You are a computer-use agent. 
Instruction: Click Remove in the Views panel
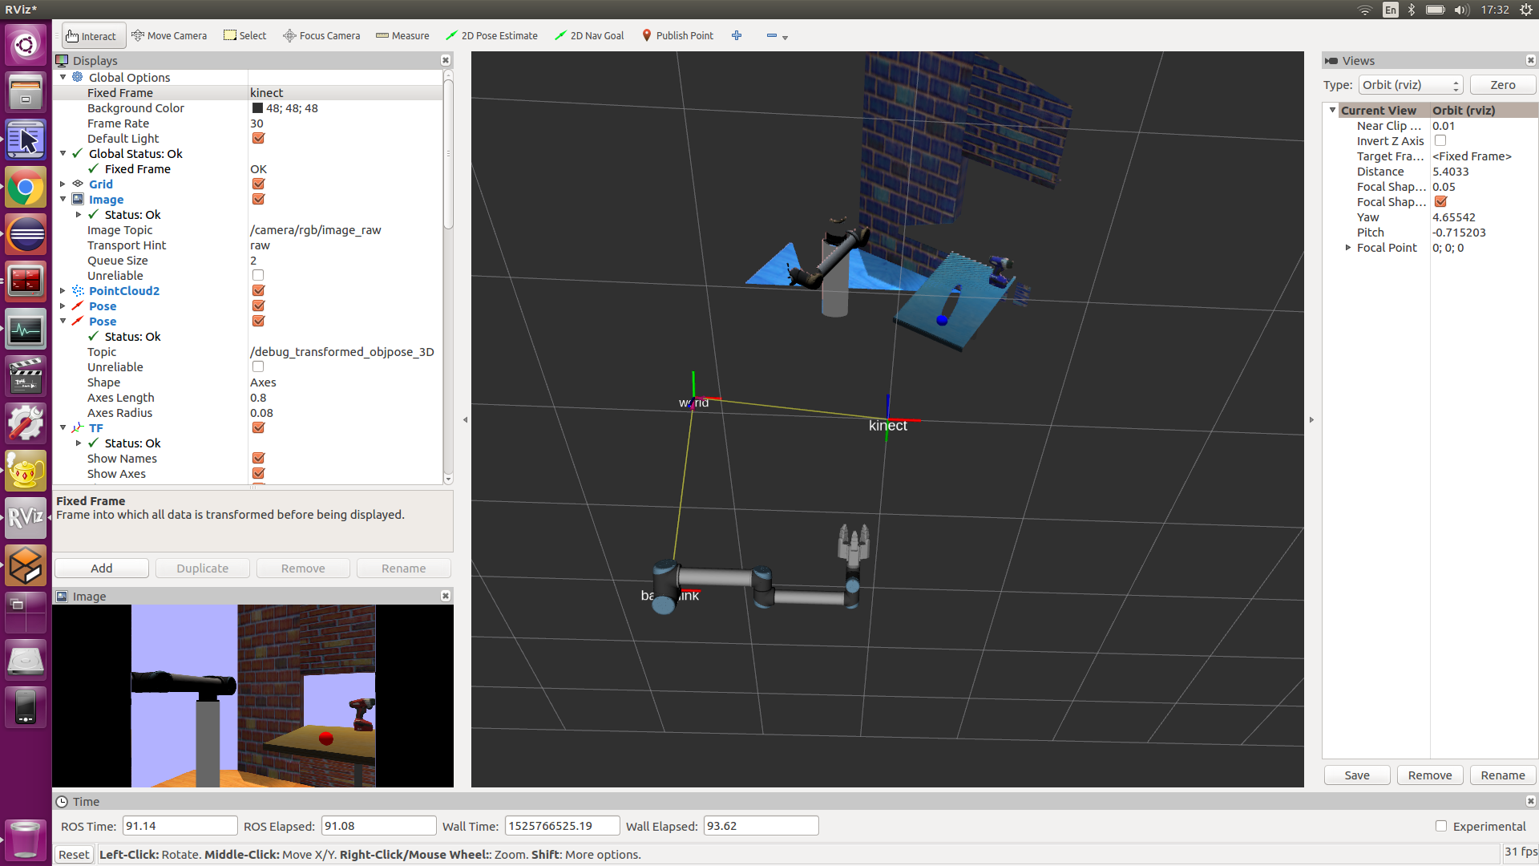[1430, 775]
